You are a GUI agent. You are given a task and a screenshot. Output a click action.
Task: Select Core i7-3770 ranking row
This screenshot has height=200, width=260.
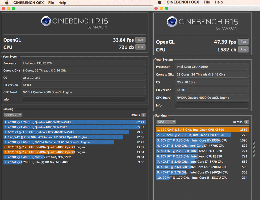coord(203,162)
